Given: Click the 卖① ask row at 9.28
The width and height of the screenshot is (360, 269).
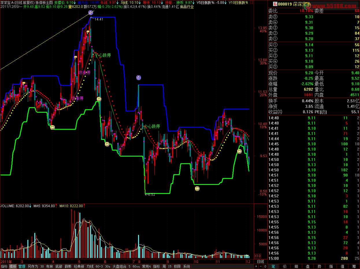Looking at the screenshot, I should tap(314, 39).
